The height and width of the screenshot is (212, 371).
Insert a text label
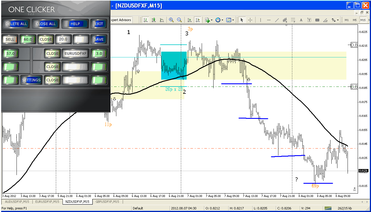tap(309, 20)
